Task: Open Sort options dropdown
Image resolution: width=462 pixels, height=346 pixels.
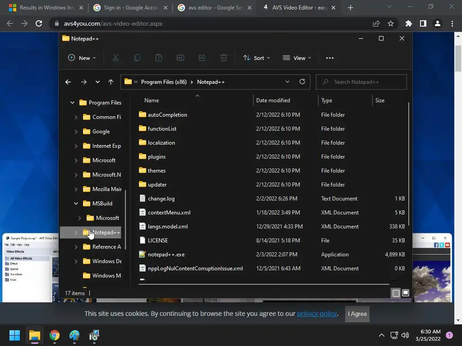Action: (256, 58)
